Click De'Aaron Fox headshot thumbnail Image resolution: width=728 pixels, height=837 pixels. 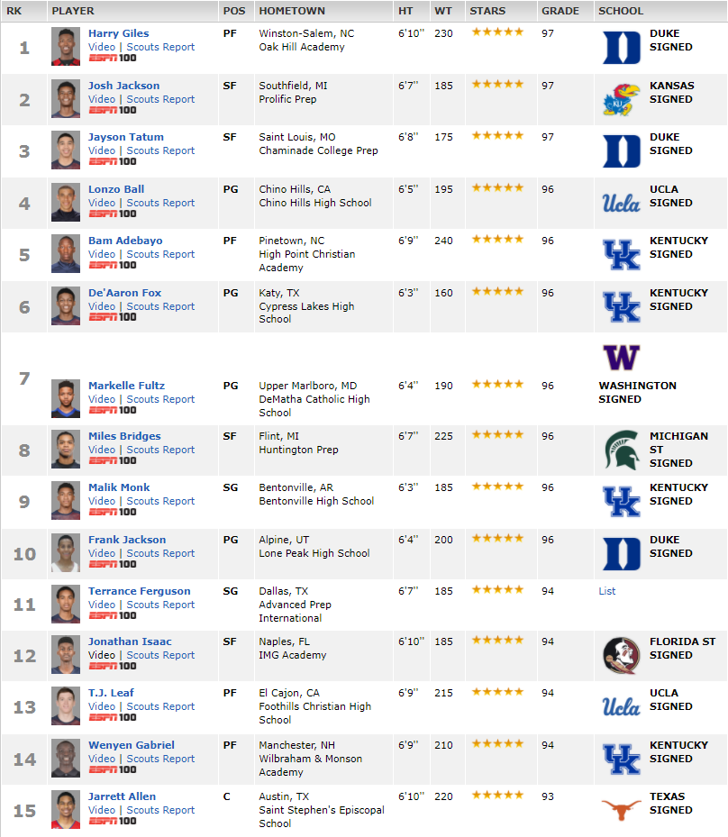[x=66, y=305]
